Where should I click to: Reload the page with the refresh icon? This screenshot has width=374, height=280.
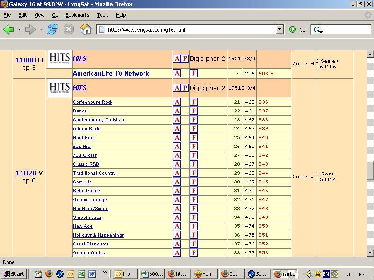coord(52,29)
